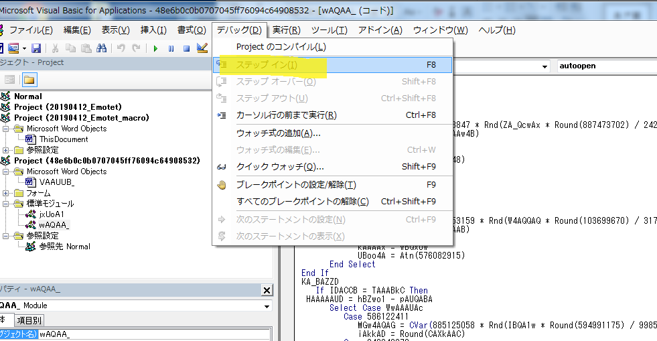The height and width of the screenshot is (341, 657).
Task: Click the Paste toolbar icon
Action: tap(86, 48)
